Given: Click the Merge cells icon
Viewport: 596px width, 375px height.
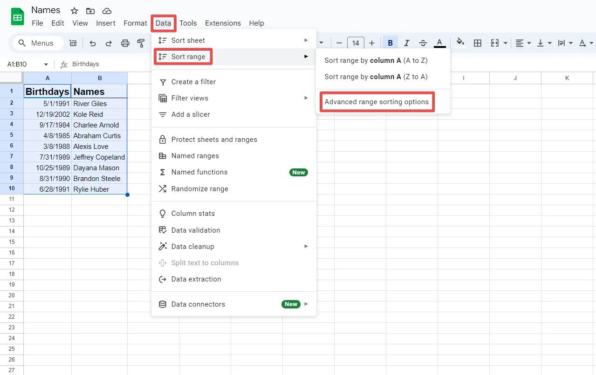Looking at the screenshot, I should click(x=495, y=42).
